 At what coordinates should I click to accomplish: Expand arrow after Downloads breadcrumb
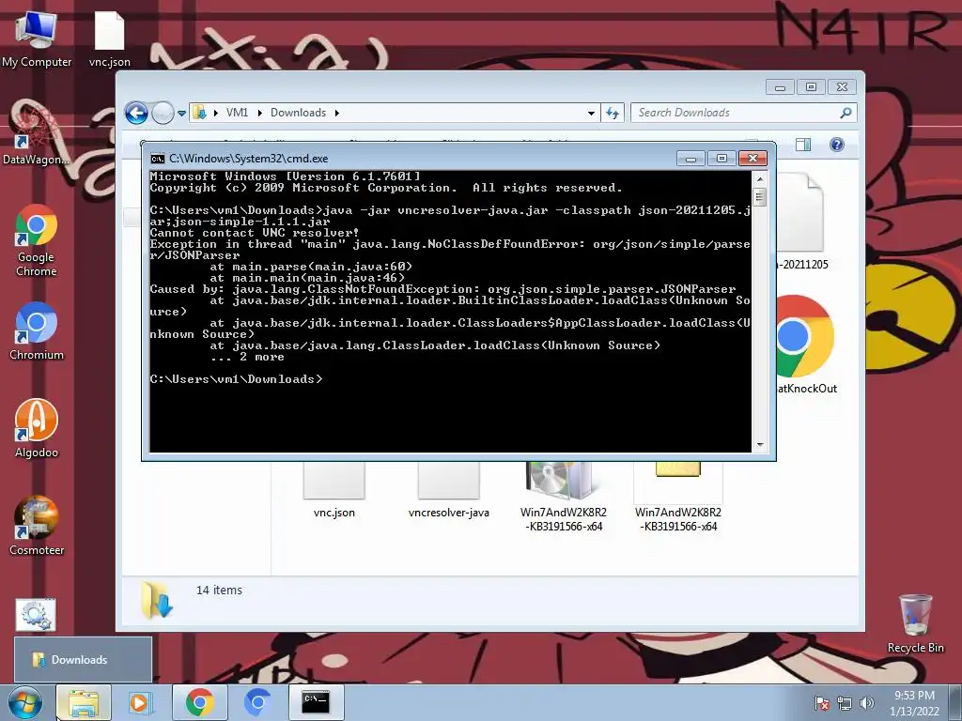coord(337,113)
